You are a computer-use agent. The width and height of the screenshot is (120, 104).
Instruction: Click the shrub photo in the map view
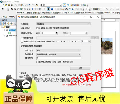tap(107, 46)
